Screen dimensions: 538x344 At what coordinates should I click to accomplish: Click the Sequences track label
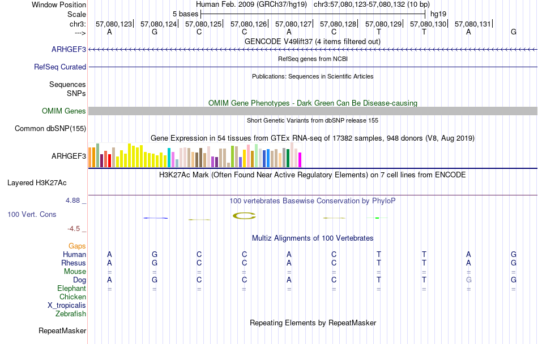tap(67, 85)
